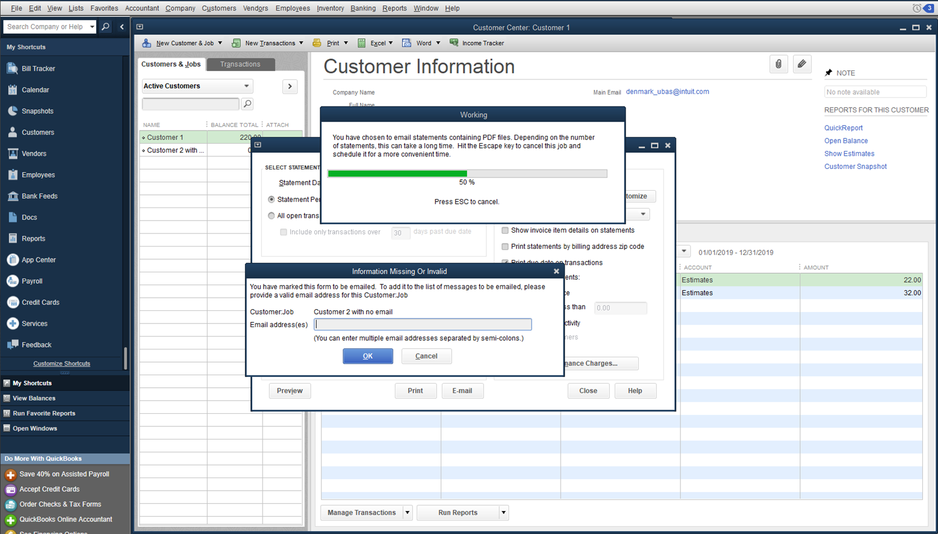
Task: Click the reminders clock icon at top right
Action: [x=916, y=8]
